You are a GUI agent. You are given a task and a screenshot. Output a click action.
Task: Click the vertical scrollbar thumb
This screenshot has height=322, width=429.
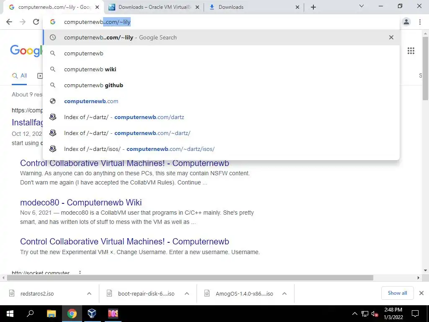pos(426,68)
